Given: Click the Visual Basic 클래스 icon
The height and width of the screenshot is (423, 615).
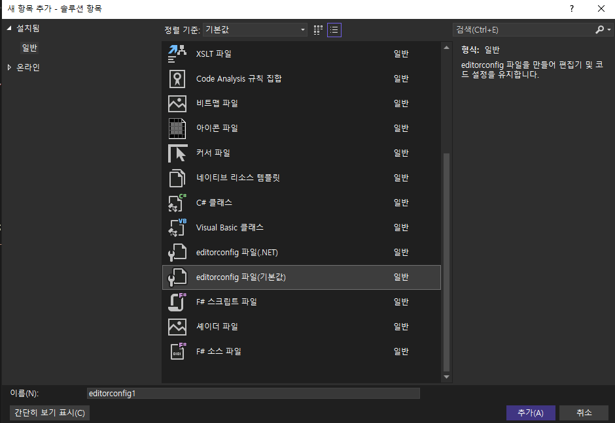Looking at the screenshot, I should point(177,227).
